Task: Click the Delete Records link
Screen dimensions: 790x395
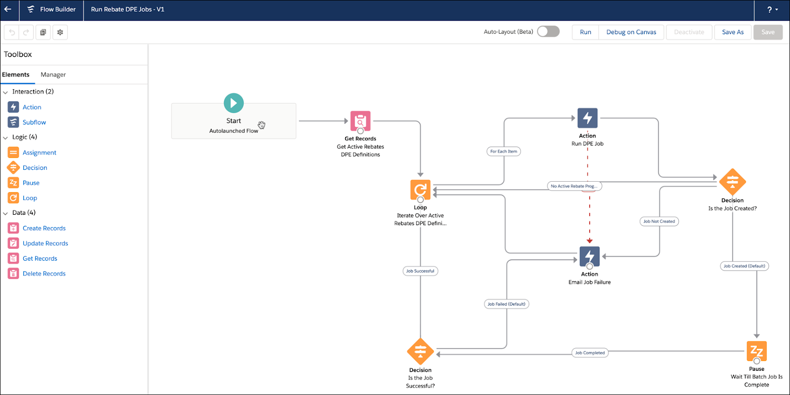Action: (44, 274)
